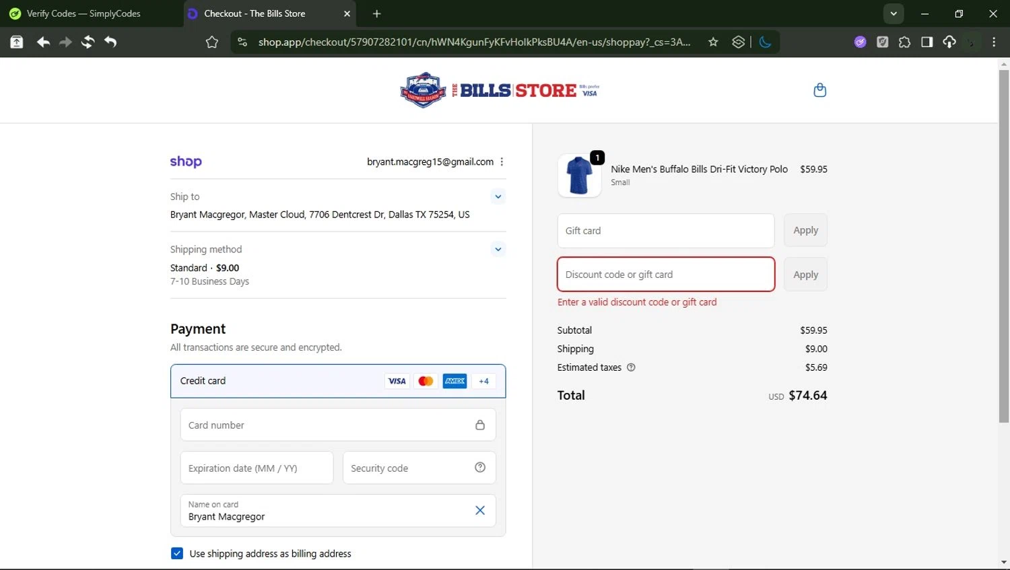Open a new browser tab

(377, 13)
